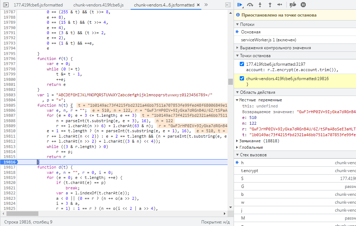
Task: Hide the debugger sidebar panel
Action: [x=228, y=5]
